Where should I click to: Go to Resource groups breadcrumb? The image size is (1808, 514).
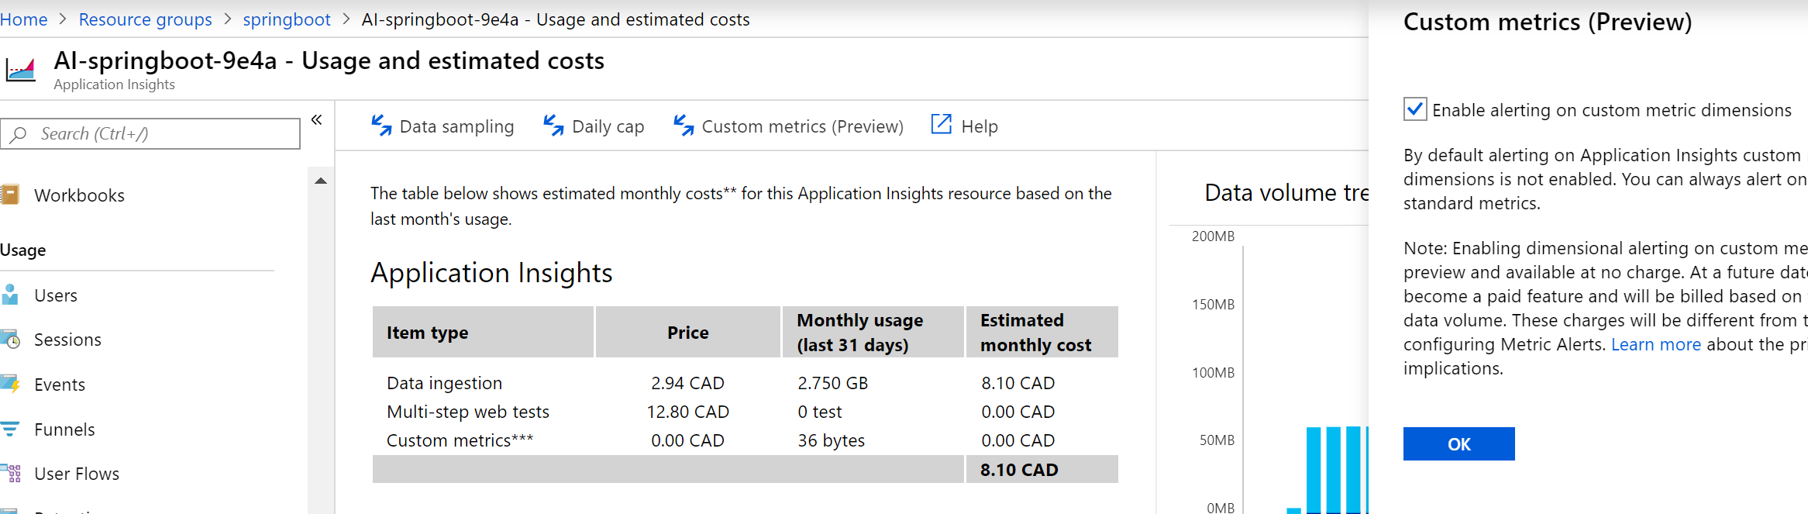click(145, 19)
